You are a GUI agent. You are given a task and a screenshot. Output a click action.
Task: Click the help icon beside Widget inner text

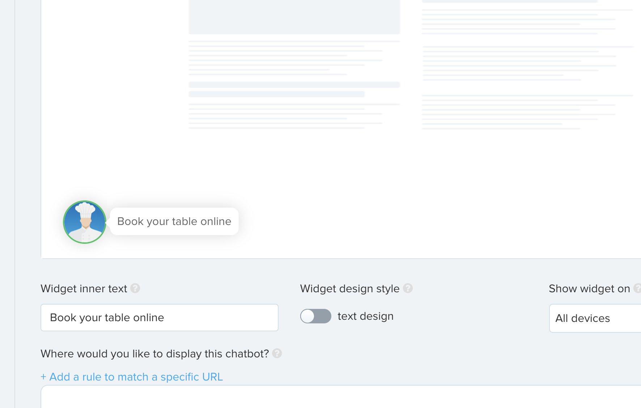point(135,288)
